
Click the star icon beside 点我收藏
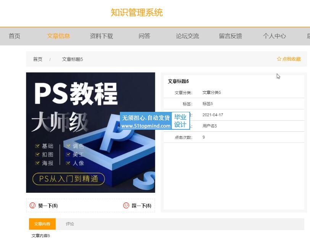[279, 59]
